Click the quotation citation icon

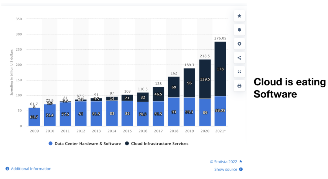point(239,72)
